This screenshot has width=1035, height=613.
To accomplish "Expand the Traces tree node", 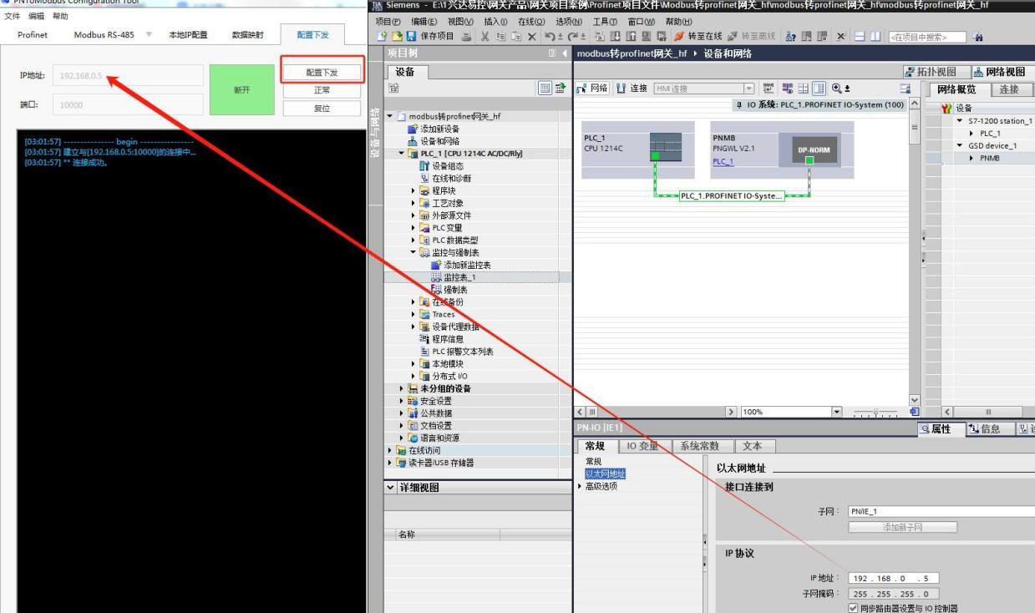I will pyautogui.click(x=413, y=315).
